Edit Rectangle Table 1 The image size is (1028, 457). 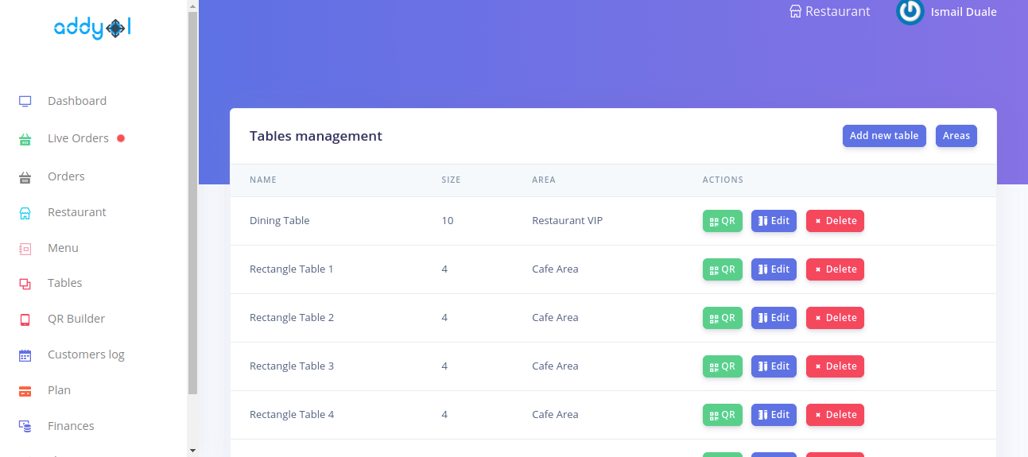(x=773, y=269)
